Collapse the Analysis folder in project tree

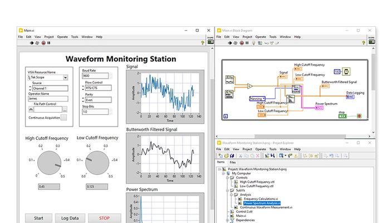(232, 195)
